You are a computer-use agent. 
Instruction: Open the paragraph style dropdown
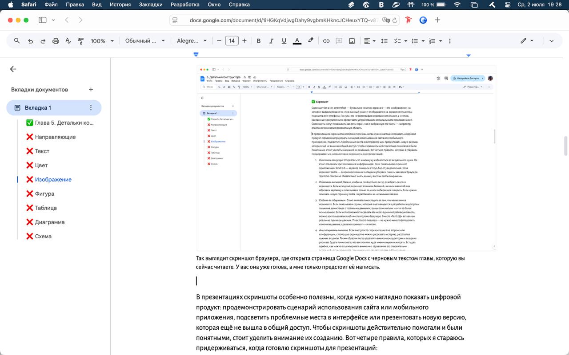click(145, 41)
